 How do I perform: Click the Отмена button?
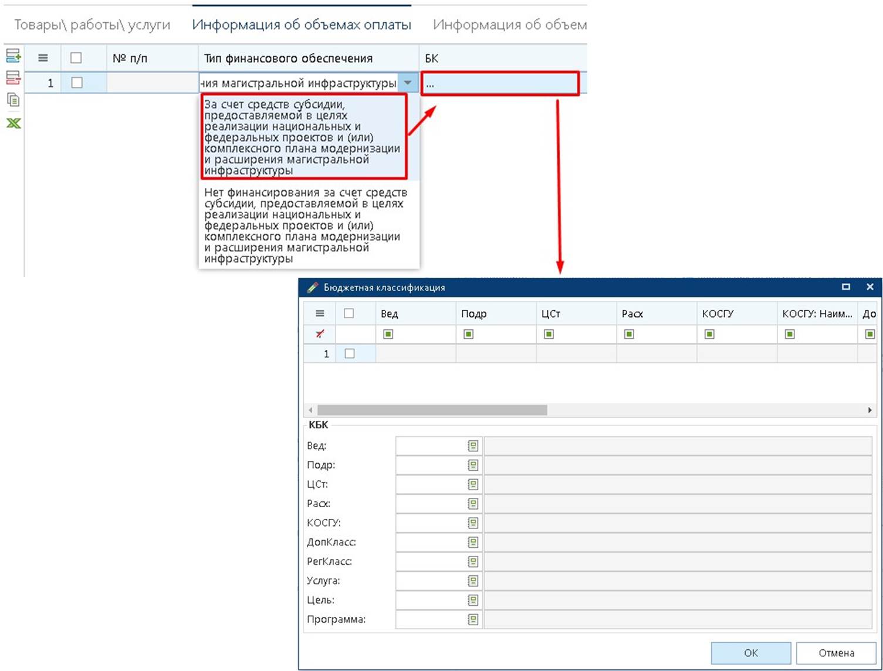836,653
